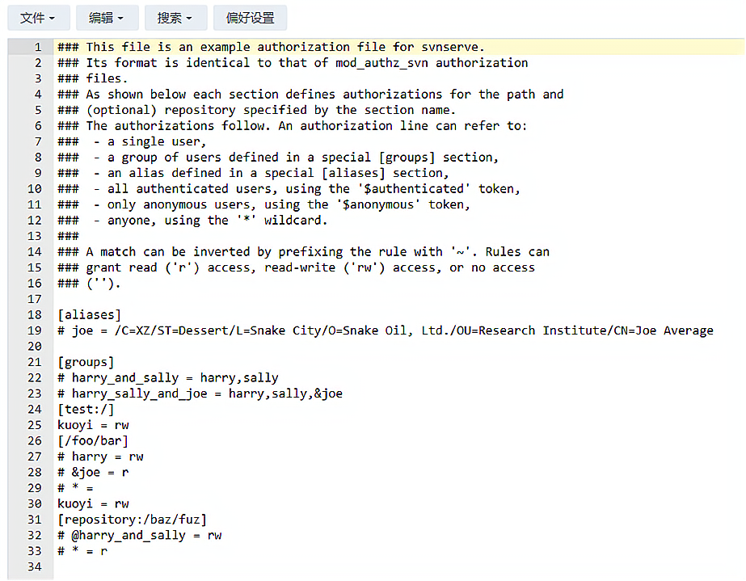This screenshot has width=746, height=581.
Task: Click the '# joe = /C=XZ' alias line
Action: [x=386, y=330]
